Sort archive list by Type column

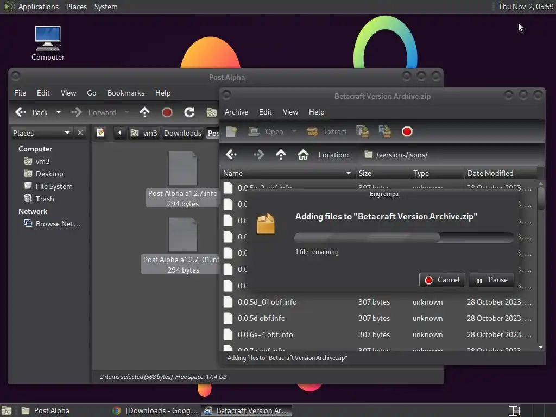(437, 173)
